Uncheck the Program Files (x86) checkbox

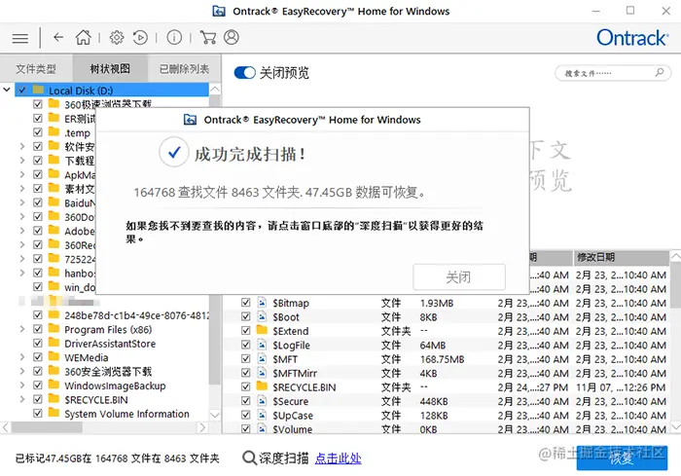tap(38, 329)
